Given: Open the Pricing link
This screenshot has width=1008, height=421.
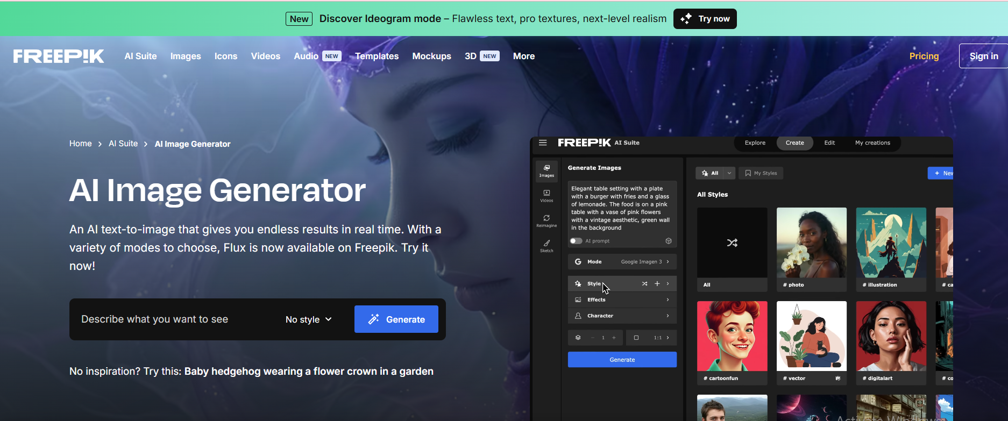Looking at the screenshot, I should click(x=924, y=56).
